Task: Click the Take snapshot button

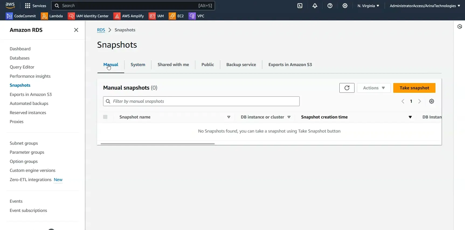Action: [x=414, y=88]
